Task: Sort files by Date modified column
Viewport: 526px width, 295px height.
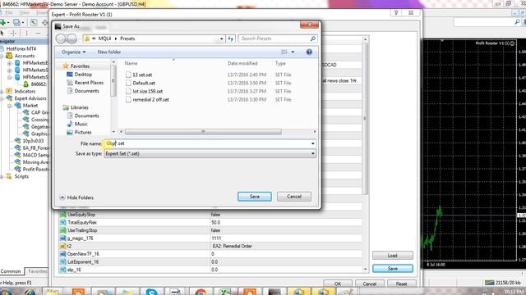Action: (242, 63)
